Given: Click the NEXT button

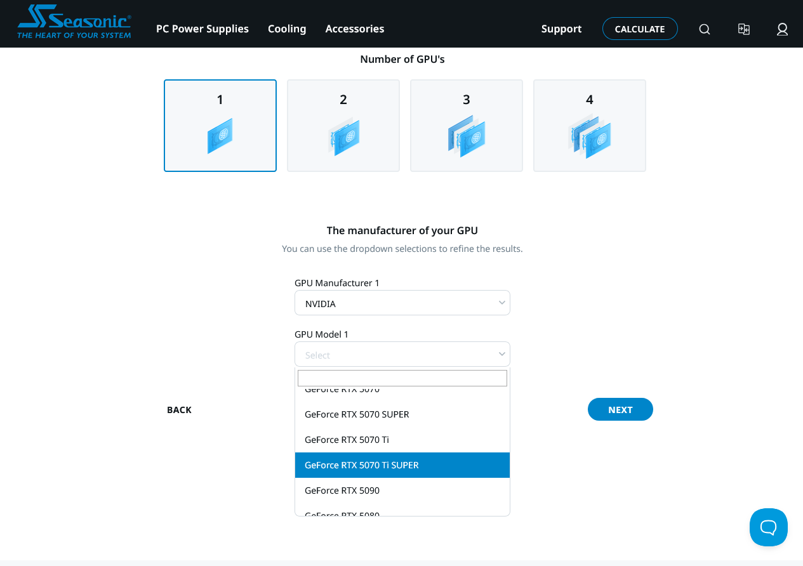Looking at the screenshot, I should coord(620,409).
